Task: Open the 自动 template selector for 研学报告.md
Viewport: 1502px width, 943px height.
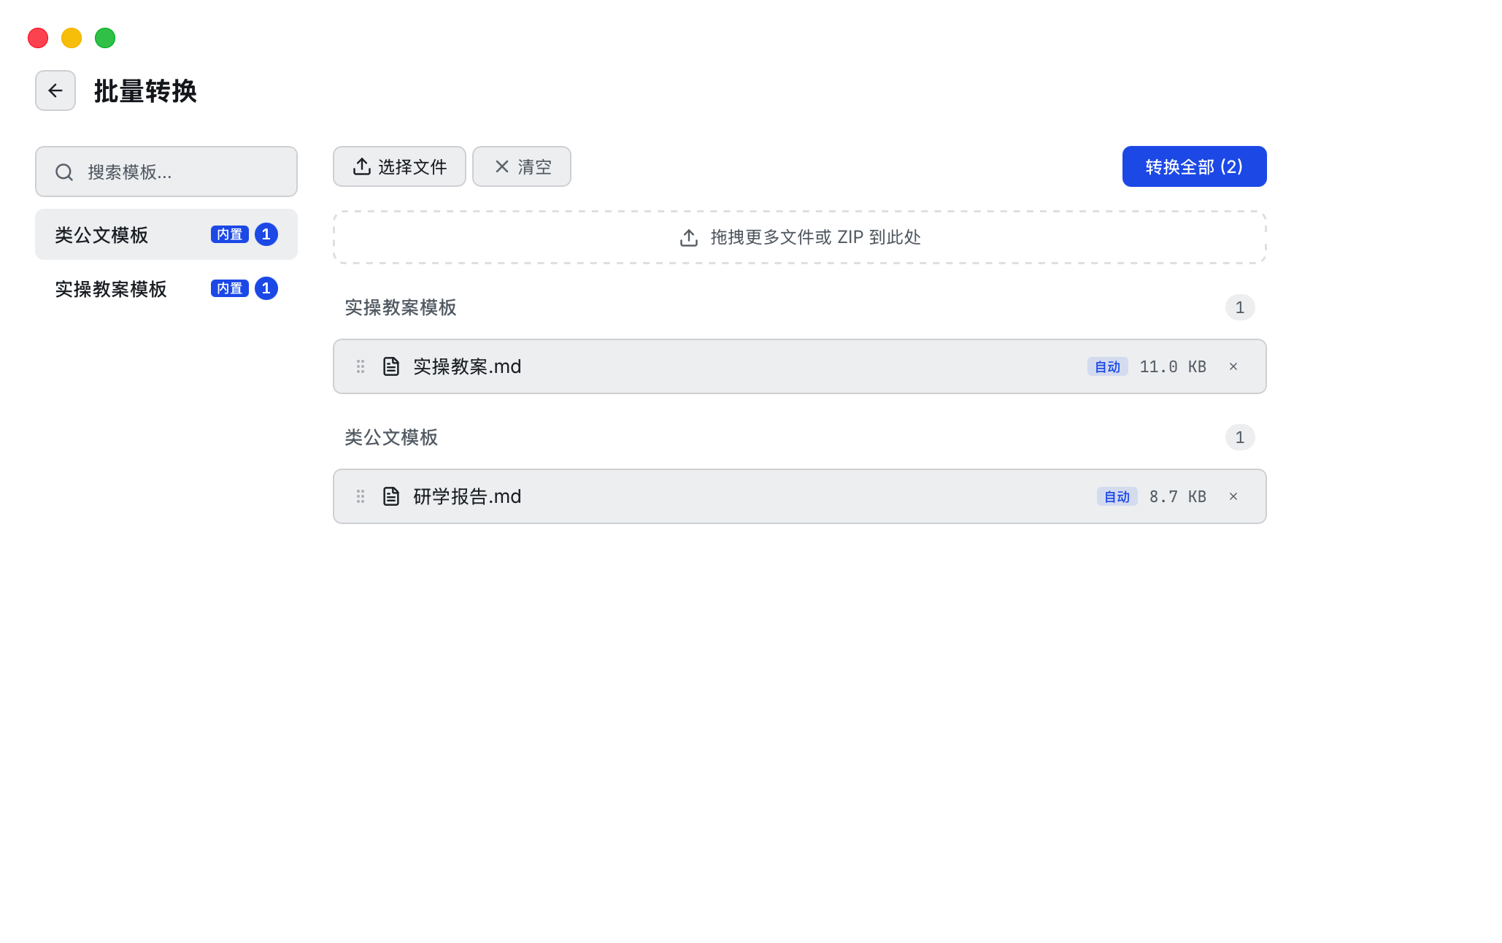Action: (x=1117, y=496)
